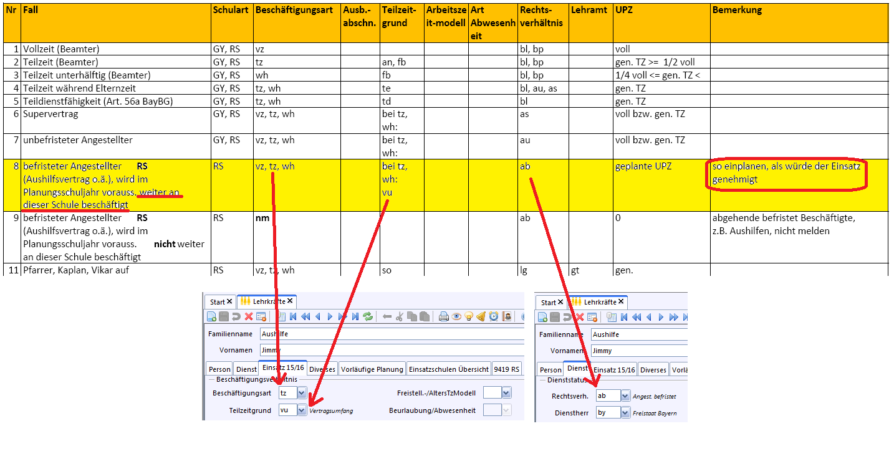The width and height of the screenshot is (894, 459).
Task: Click cell 'geplante UPZ' in yellow row
Action: click(x=661, y=185)
